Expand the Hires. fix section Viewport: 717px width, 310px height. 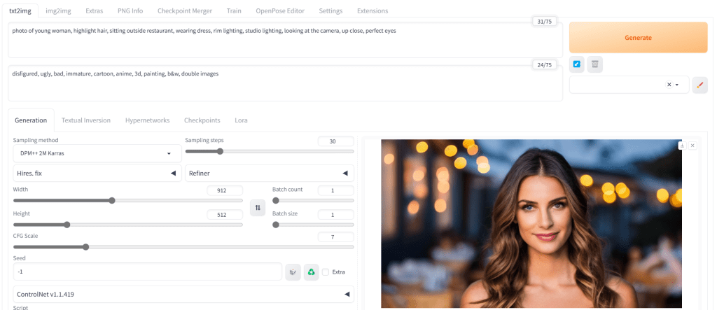[97, 173]
